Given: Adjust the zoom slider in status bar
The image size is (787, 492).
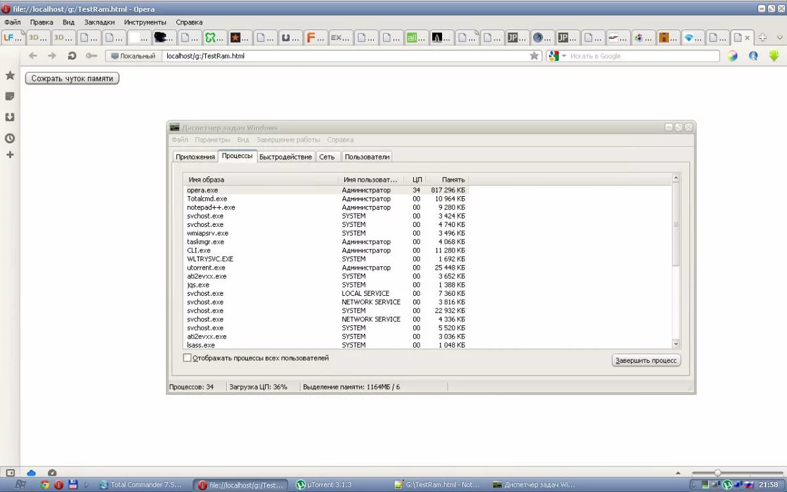Looking at the screenshot, I should pos(717,473).
